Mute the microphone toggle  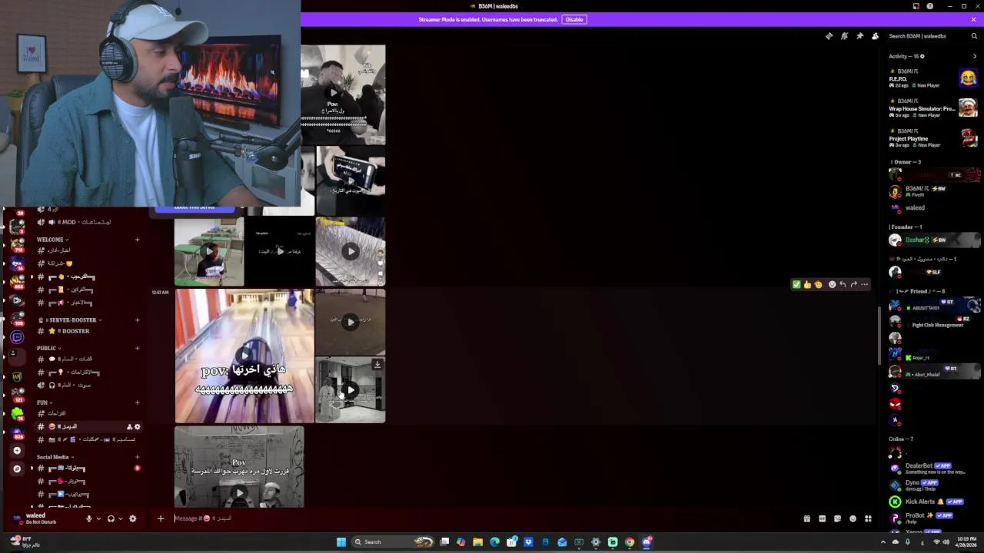pos(88,518)
